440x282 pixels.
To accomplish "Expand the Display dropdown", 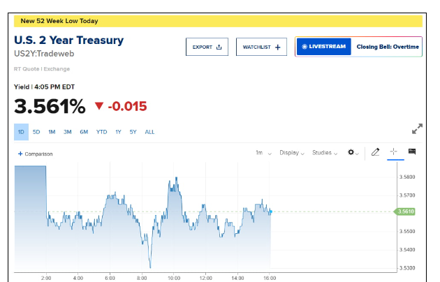I will 291,152.
